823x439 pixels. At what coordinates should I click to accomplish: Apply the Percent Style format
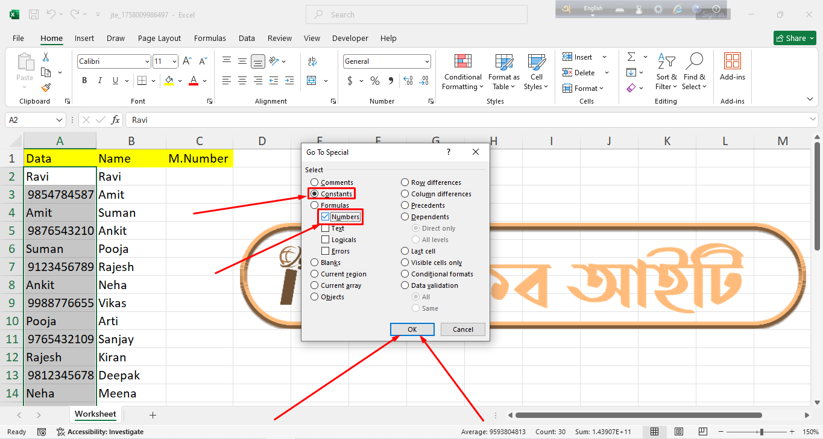pyautogui.click(x=374, y=80)
